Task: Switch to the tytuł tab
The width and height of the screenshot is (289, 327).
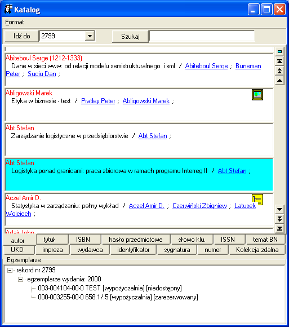Action: (52, 240)
